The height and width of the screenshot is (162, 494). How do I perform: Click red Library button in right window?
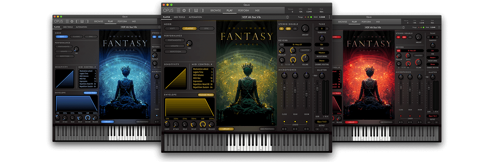click(x=351, y=122)
